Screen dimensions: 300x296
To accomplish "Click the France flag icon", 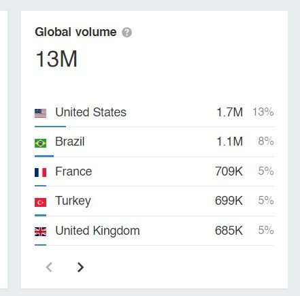I will [40, 172].
